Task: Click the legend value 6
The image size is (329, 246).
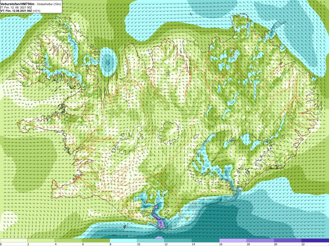Action: [83, 244]
